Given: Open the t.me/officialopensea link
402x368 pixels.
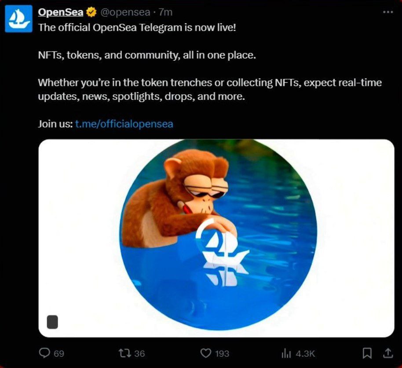Looking at the screenshot, I should click(124, 124).
